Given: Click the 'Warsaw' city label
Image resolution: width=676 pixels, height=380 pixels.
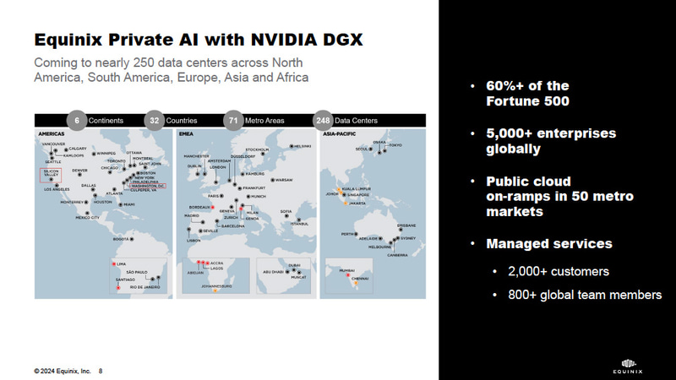Looking at the screenshot, I should 284,180.
